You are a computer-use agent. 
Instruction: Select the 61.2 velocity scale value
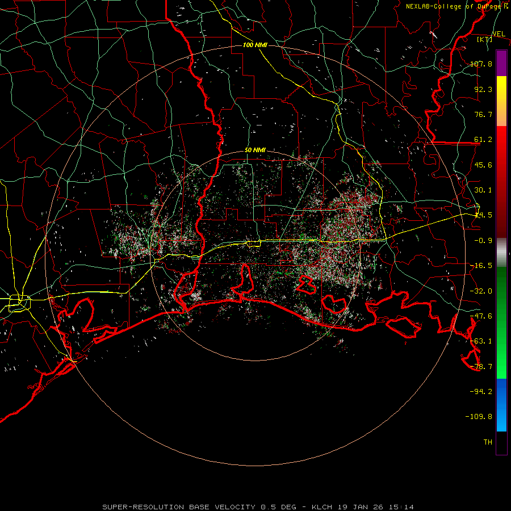coord(483,140)
